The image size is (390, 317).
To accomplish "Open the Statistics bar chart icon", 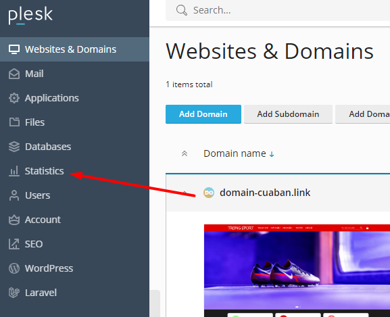I will (x=14, y=171).
